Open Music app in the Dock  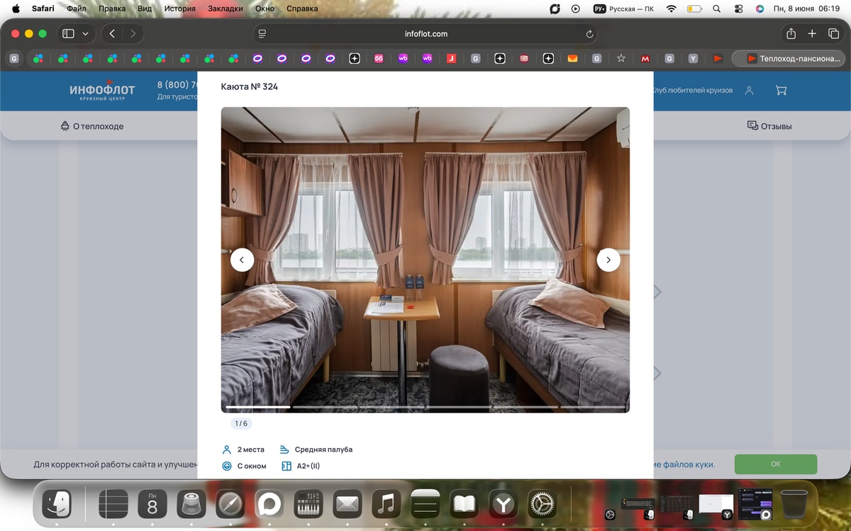click(386, 504)
